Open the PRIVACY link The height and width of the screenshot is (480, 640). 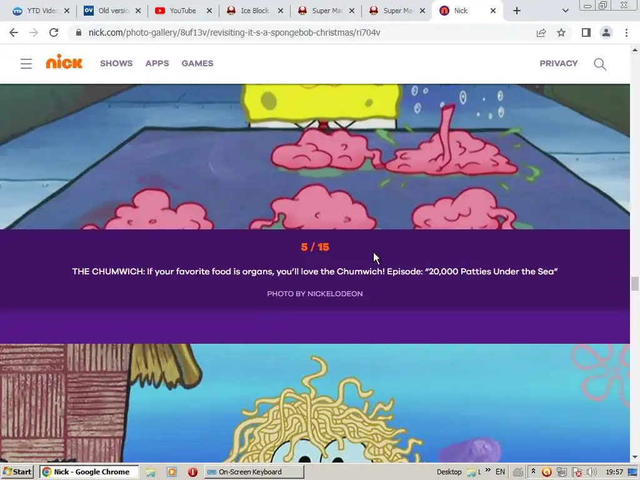pyautogui.click(x=558, y=63)
